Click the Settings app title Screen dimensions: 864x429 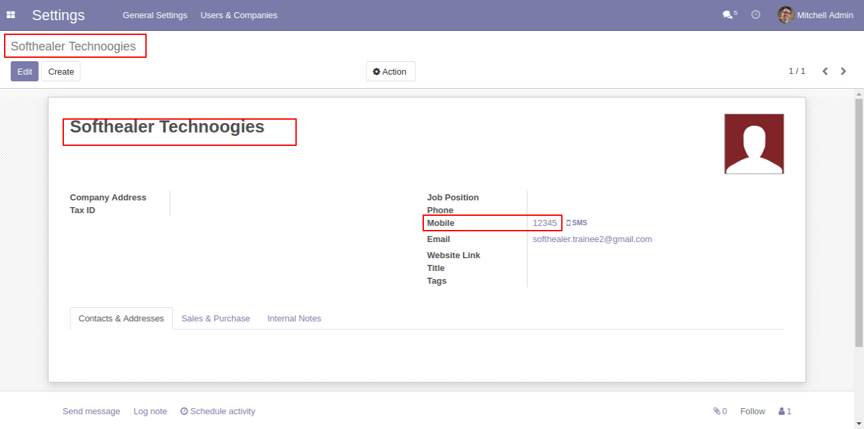[x=59, y=15]
